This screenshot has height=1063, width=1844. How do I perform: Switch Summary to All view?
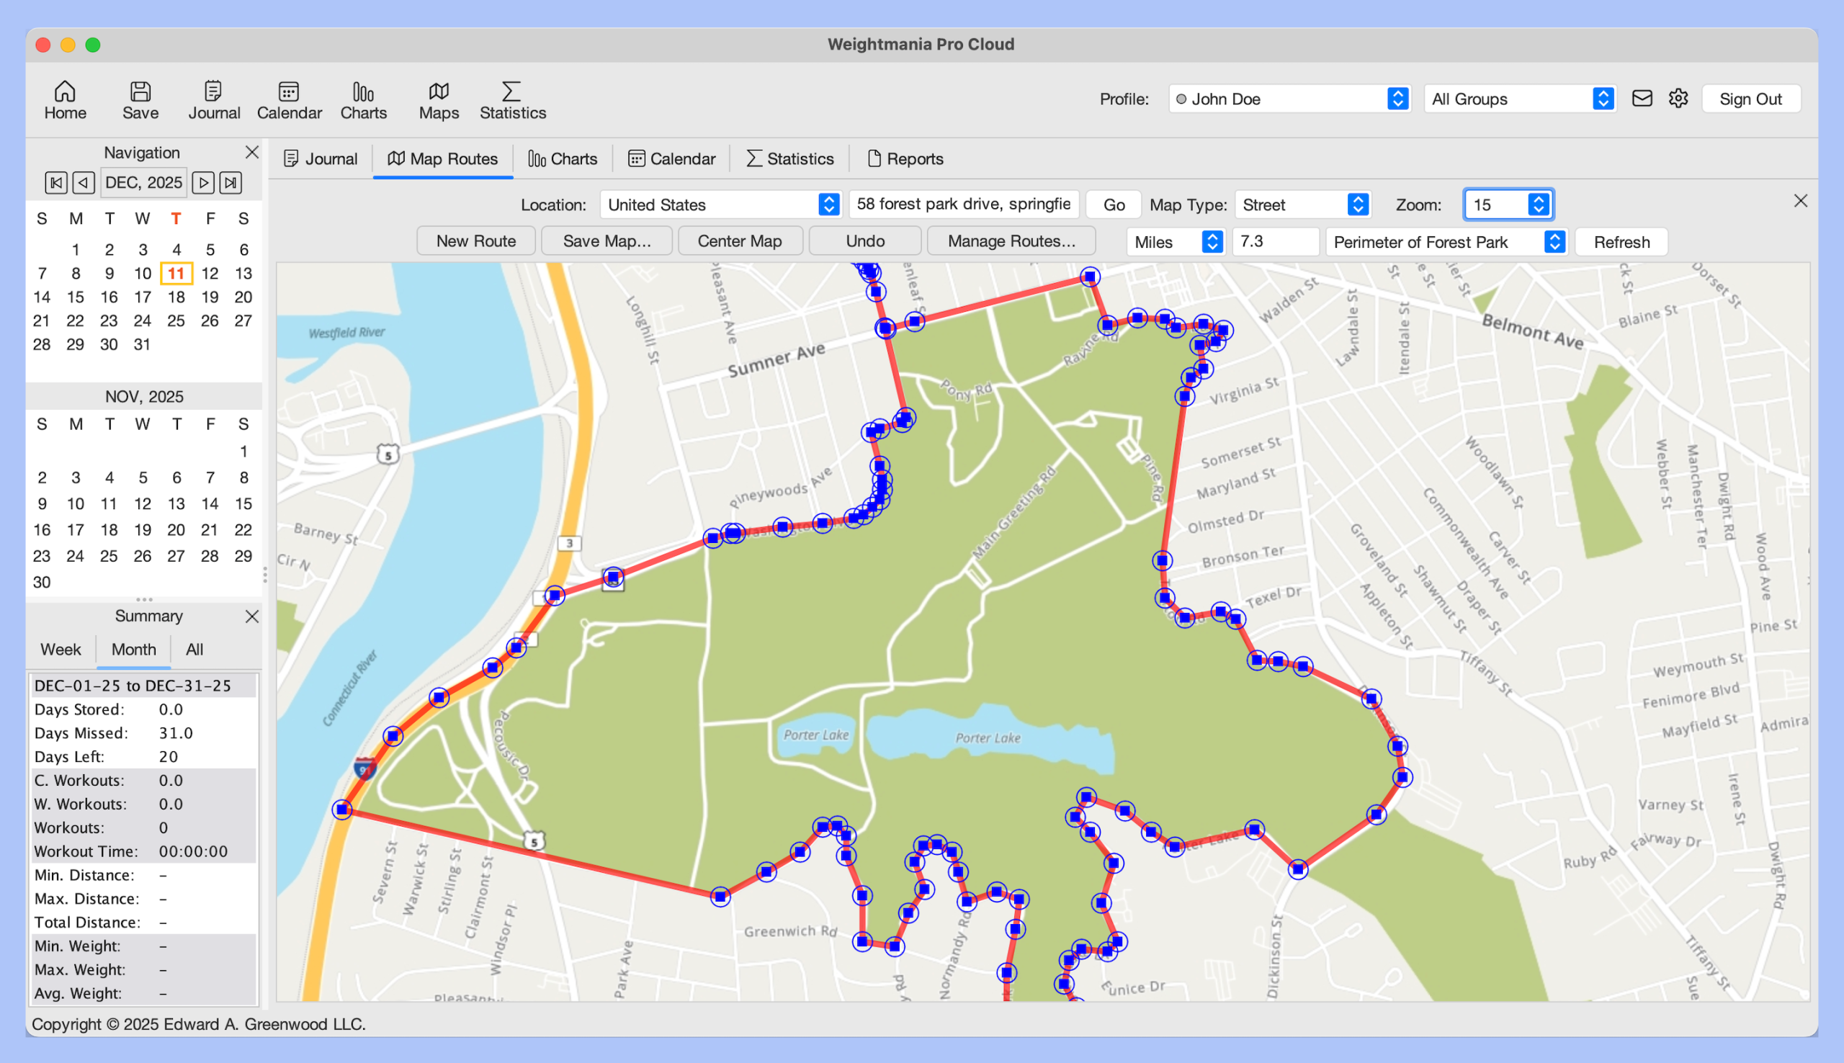(194, 649)
